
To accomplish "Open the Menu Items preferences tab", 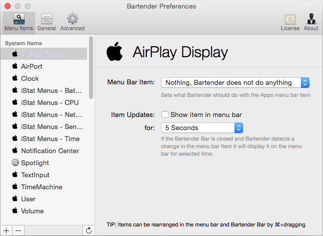I will pos(19,23).
